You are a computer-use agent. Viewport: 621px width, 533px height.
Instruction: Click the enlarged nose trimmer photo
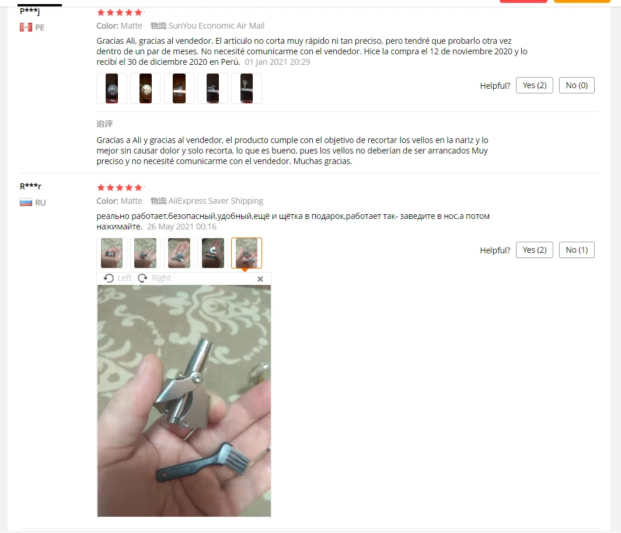[184, 400]
